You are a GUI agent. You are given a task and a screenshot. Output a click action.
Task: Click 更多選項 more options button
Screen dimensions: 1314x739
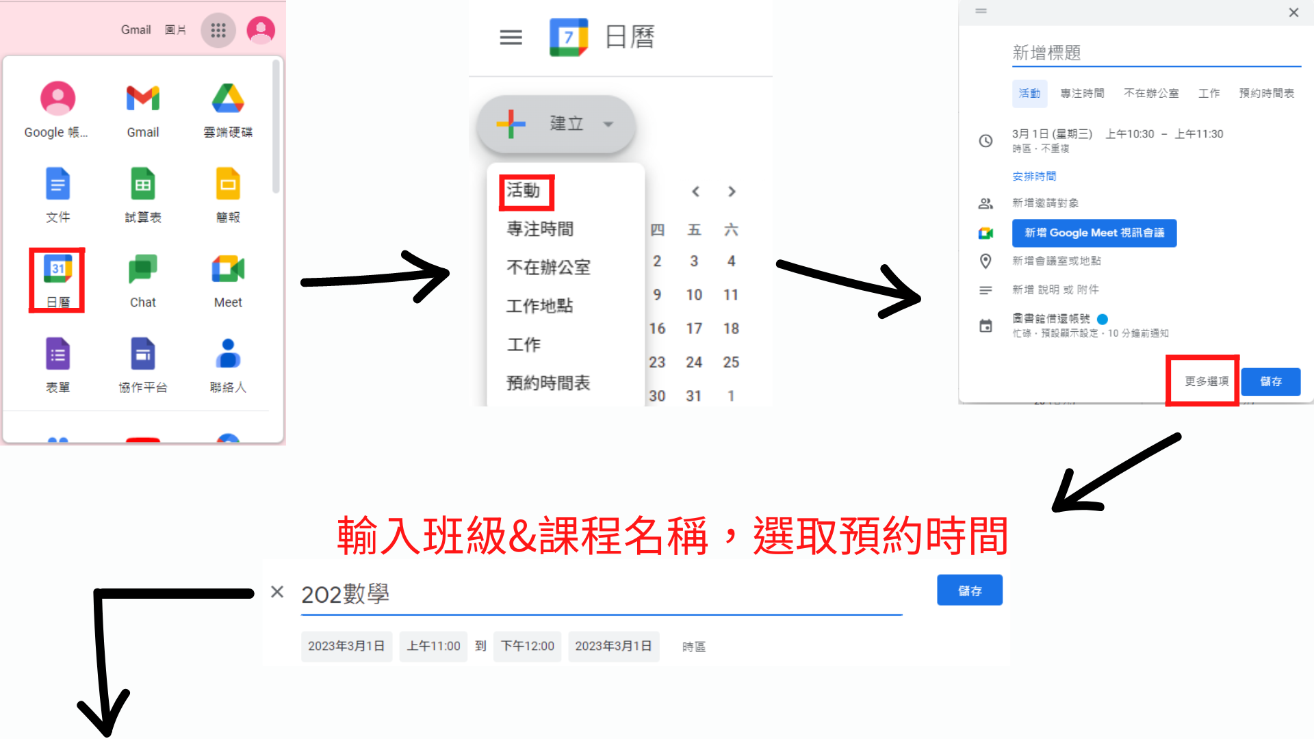(1204, 380)
